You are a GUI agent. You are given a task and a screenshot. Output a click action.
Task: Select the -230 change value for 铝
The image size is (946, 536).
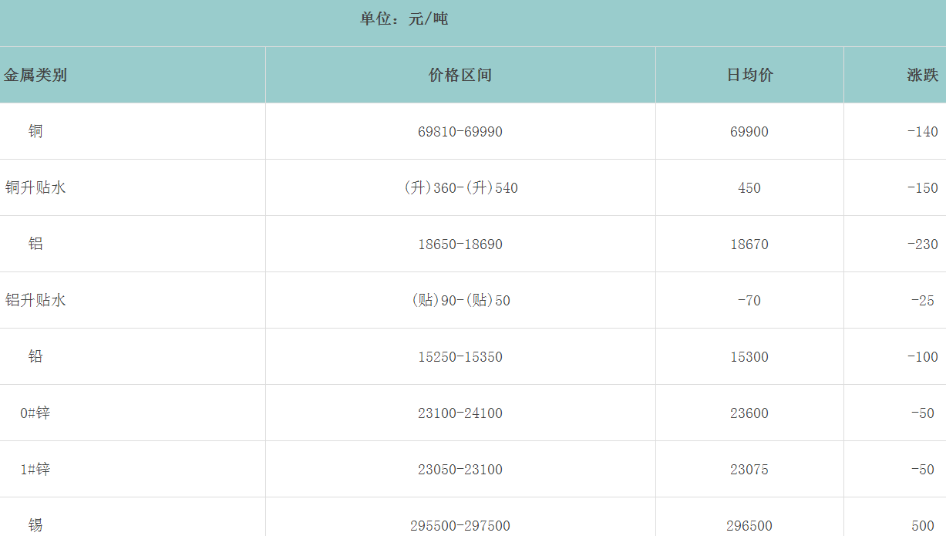click(x=922, y=244)
